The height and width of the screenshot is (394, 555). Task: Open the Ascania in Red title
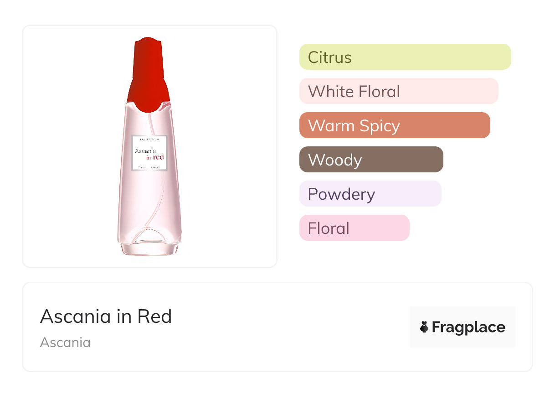click(x=106, y=316)
